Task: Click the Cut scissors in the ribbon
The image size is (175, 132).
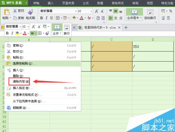Action: coord(15,11)
